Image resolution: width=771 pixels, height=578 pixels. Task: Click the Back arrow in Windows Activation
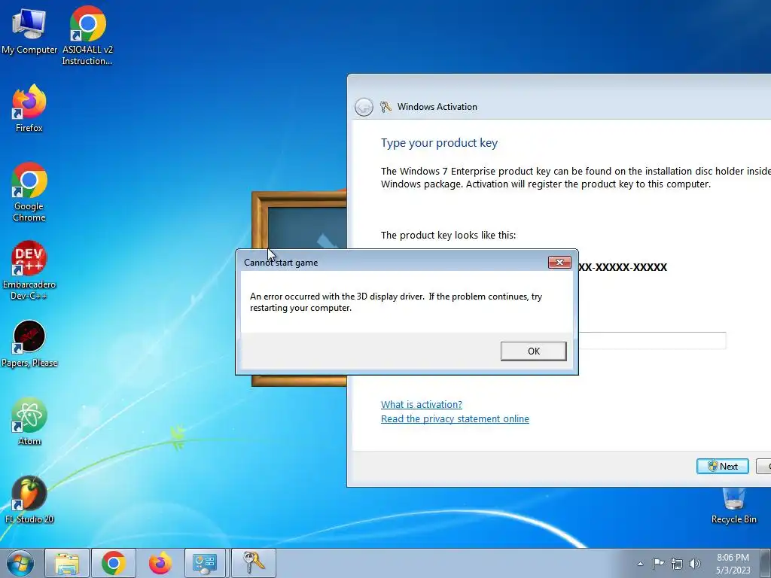pos(364,107)
